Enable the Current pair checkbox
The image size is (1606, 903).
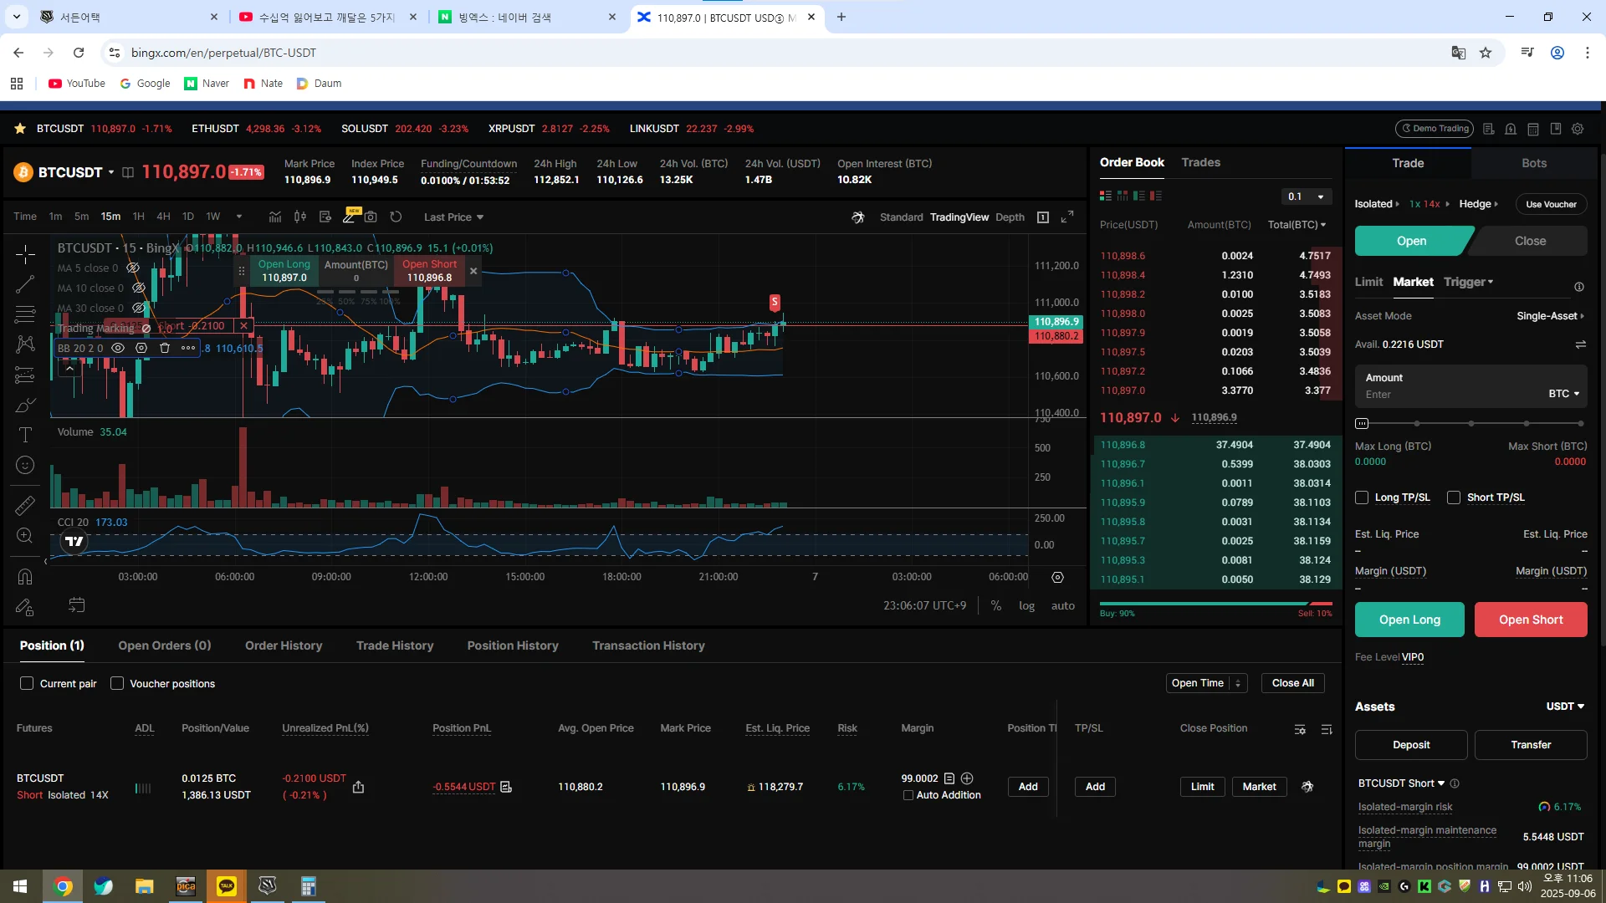point(27,683)
